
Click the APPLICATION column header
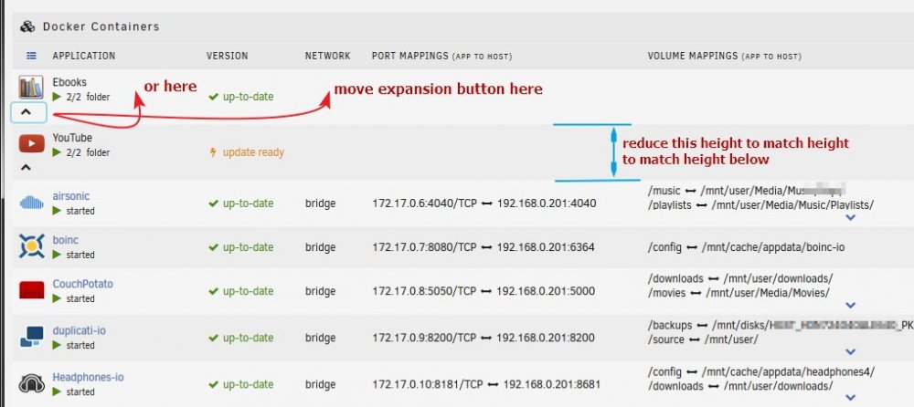(84, 56)
